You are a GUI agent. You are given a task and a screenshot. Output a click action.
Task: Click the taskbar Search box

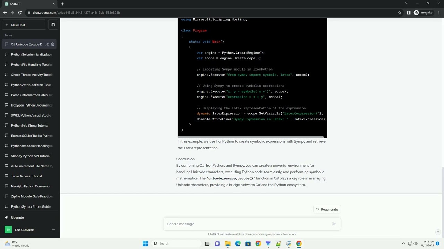click(176, 243)
